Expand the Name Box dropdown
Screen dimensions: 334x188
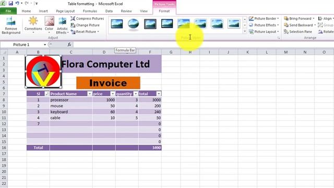click(45, 44)
